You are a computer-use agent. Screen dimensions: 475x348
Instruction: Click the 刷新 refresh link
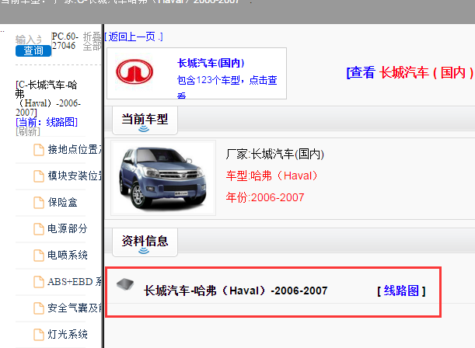pyautogui.click(x=27, y=131)
